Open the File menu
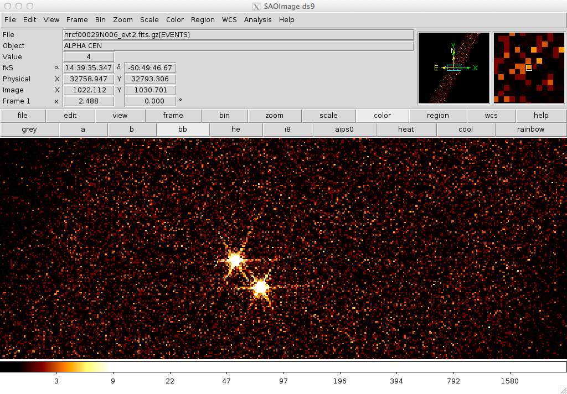Viewport: 567px width, 394px height. (x=10, y=19)
